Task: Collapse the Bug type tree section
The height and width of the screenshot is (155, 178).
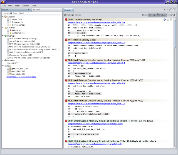Action: (3, 36)
